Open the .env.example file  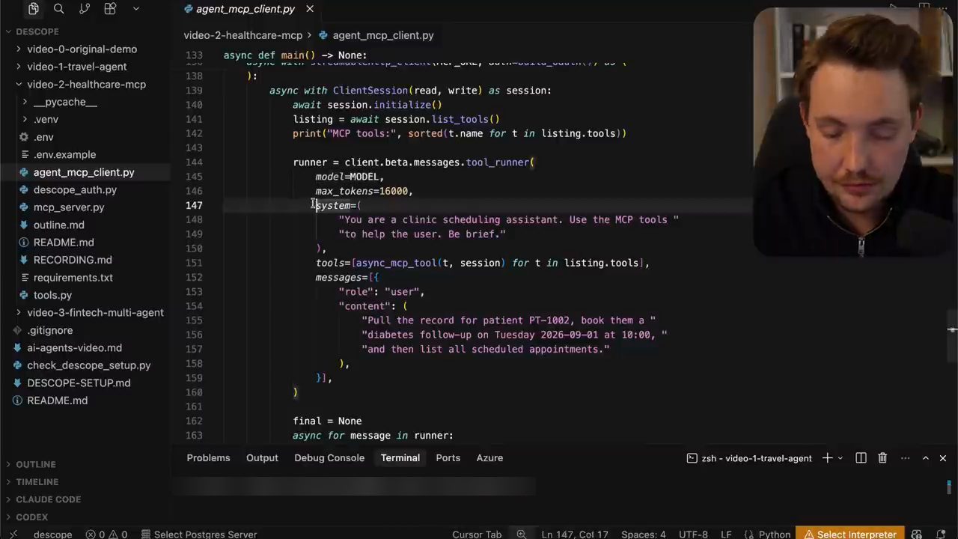[64, 154]
